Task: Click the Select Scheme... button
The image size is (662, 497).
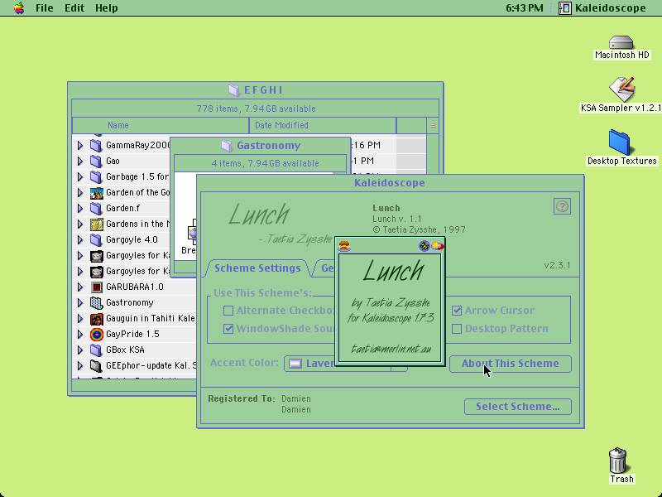Action: [x=518, y=407]
